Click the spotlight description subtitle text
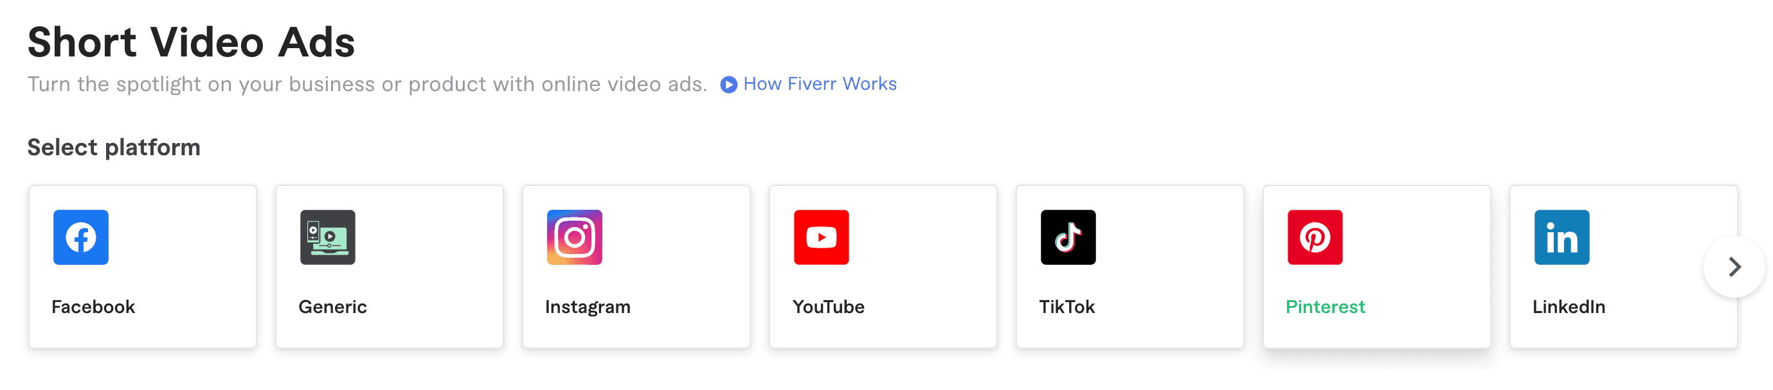Screen dimensions: 1773x390 367,84
